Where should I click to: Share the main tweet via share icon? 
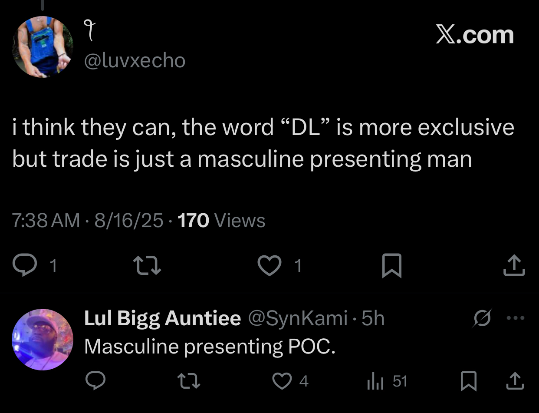coord(514,265)
